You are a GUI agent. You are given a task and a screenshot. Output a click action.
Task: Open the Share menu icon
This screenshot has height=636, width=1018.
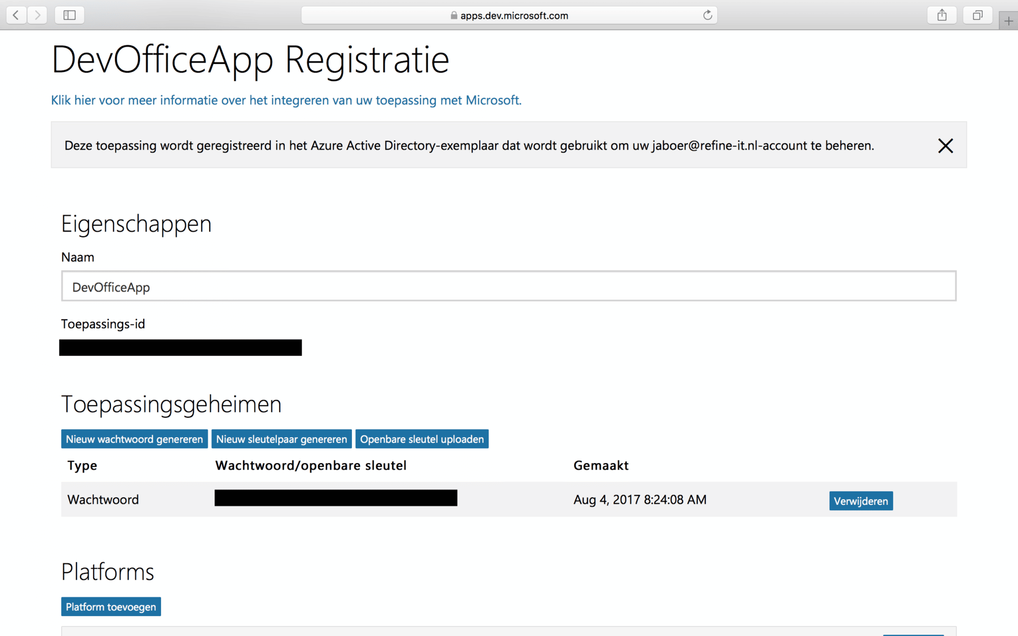point(942,15)
